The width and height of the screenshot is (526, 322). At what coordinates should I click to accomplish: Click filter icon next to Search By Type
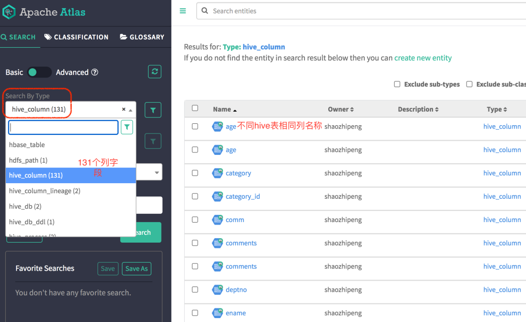tap(153, 110)
